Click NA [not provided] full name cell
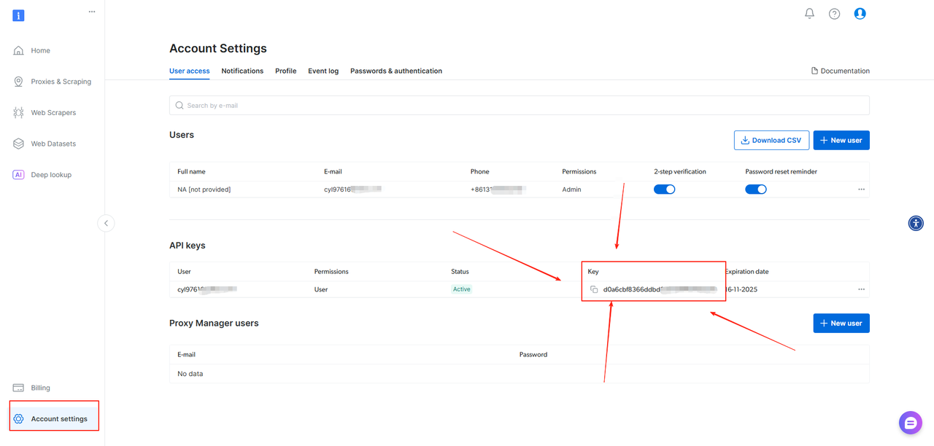This screenshot has height=446, width=934. 204,189
